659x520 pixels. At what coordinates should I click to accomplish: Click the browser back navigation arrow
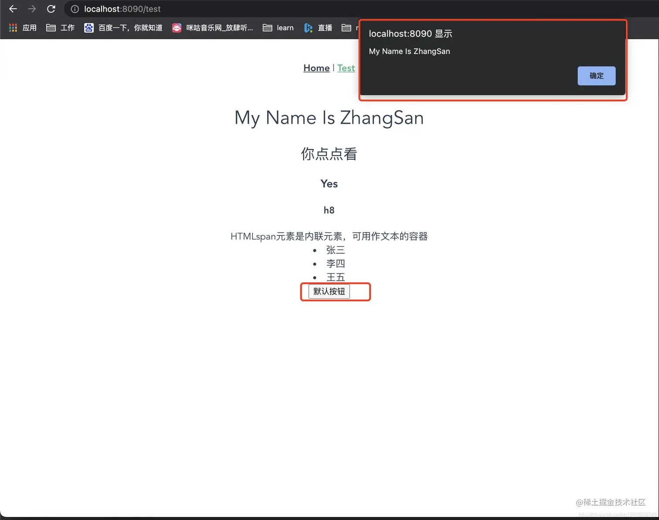click(13, 9)
